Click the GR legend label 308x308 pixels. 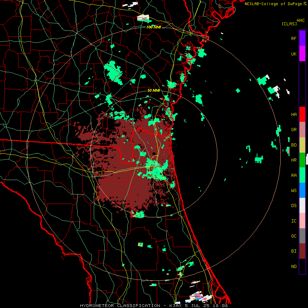click(x=294, y=130)
